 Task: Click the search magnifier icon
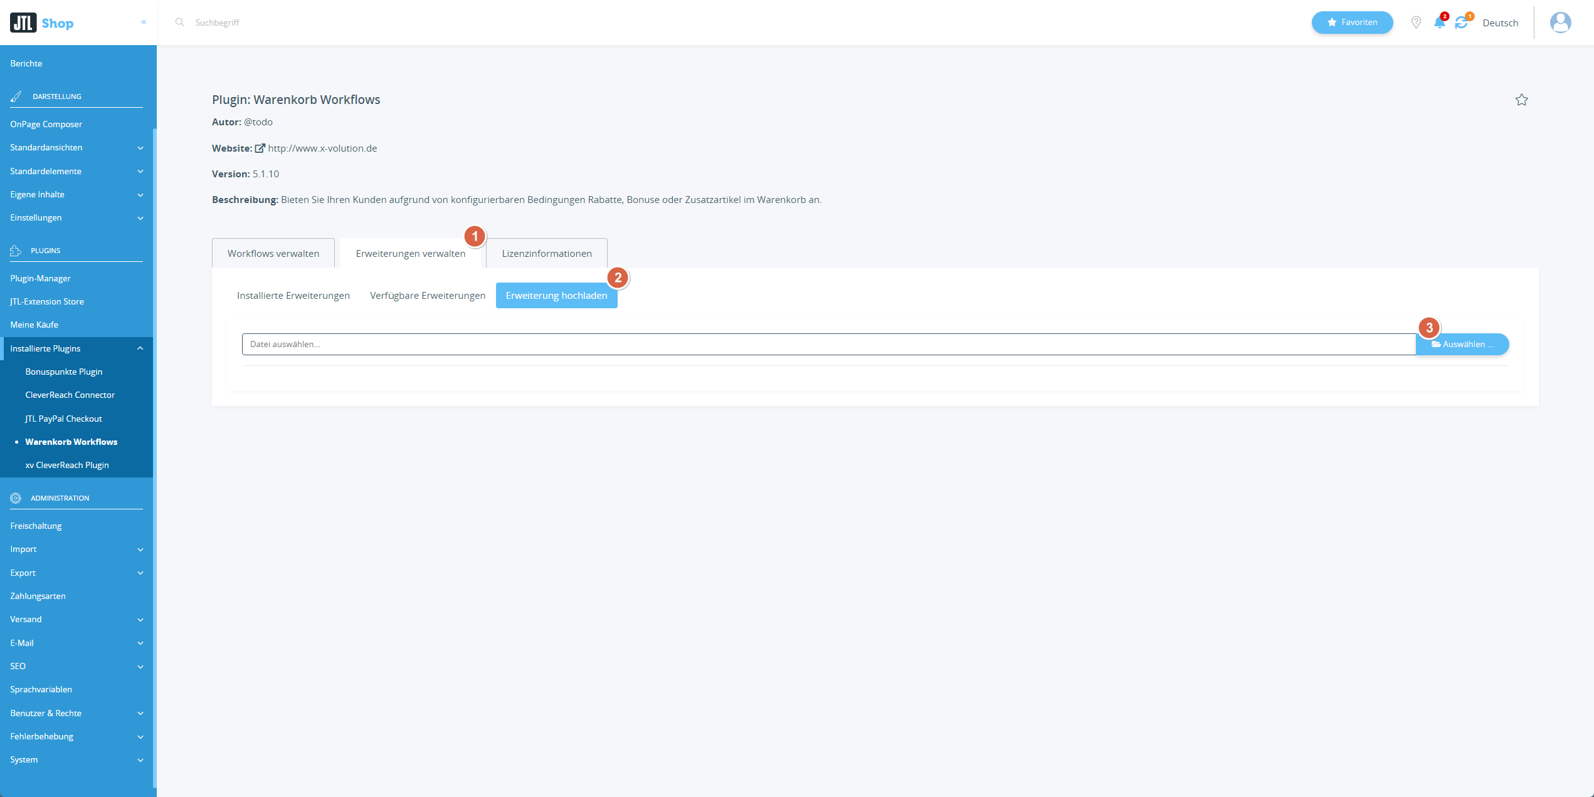(179, 22)
